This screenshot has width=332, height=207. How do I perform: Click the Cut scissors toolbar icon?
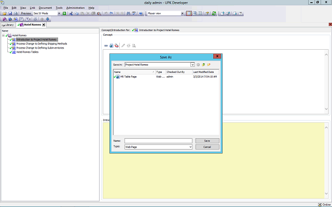coord(71,13)
